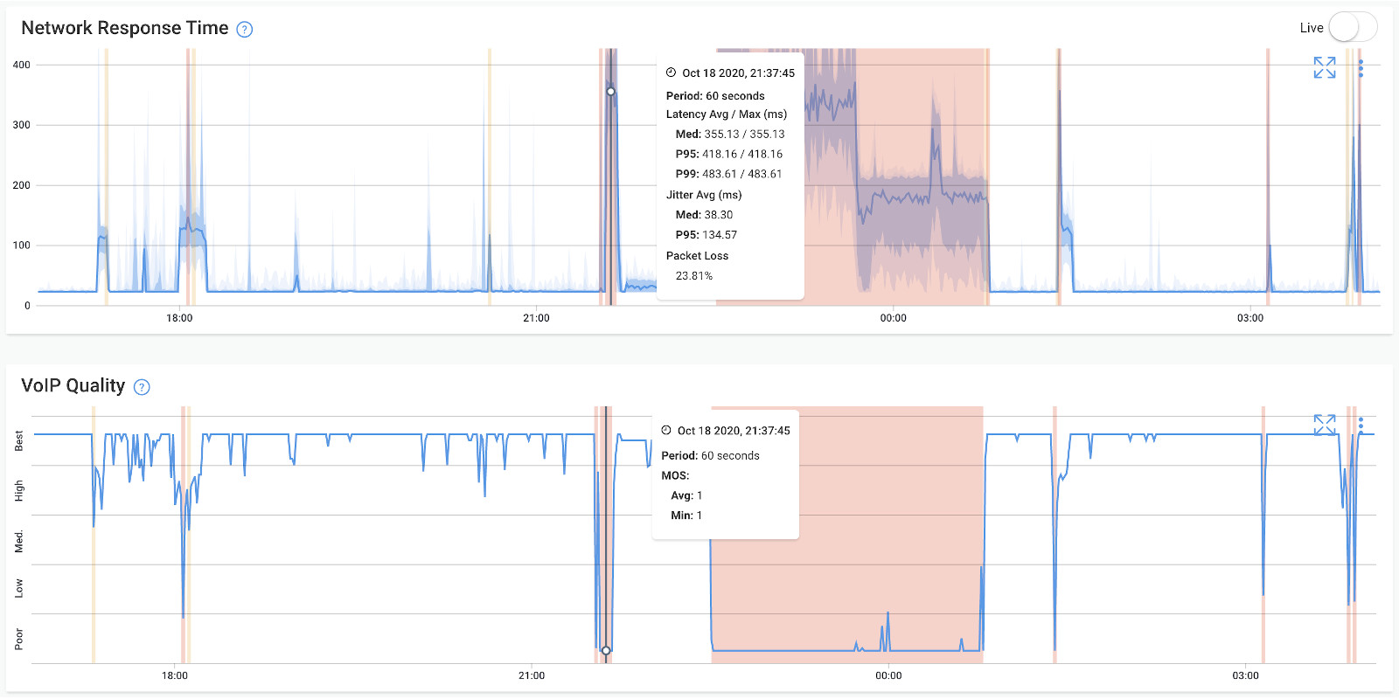Image resolution: width=1399 pixels, height=699 pixels.
Task: Click 21:00 on the VoIP Quality axis
Action: 532,675
